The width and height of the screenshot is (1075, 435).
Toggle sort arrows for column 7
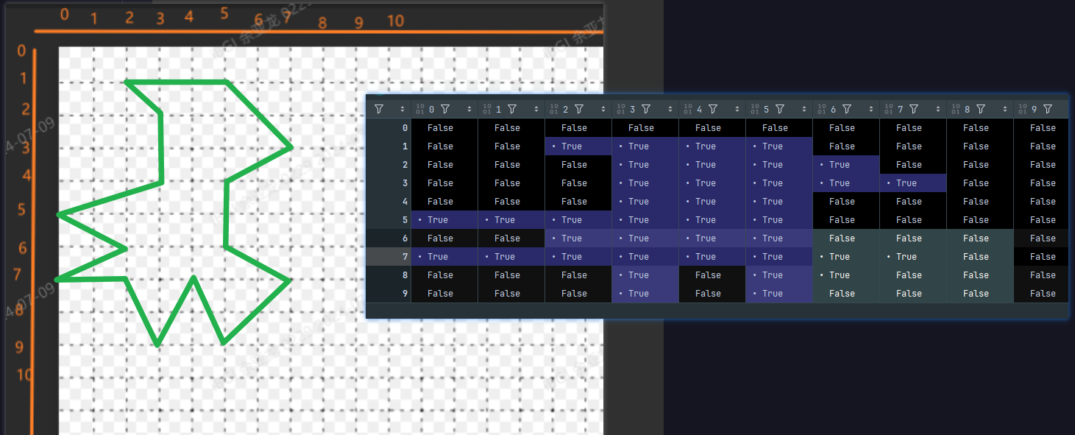point(938,109)
